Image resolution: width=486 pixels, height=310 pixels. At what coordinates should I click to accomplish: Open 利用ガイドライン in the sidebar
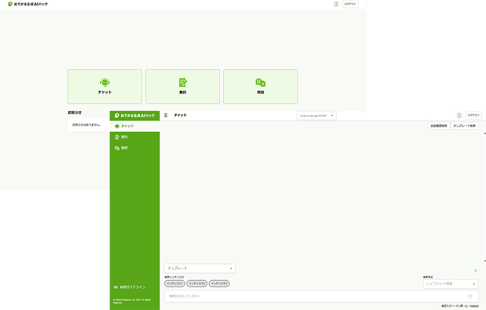tap(129, 287)
